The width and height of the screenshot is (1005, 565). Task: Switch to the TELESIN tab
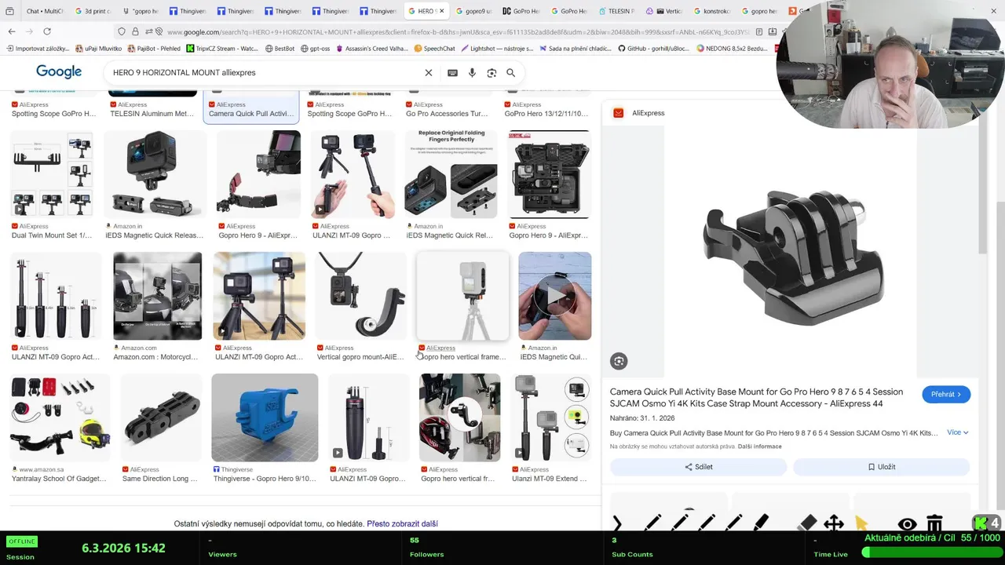coord(616,11)
